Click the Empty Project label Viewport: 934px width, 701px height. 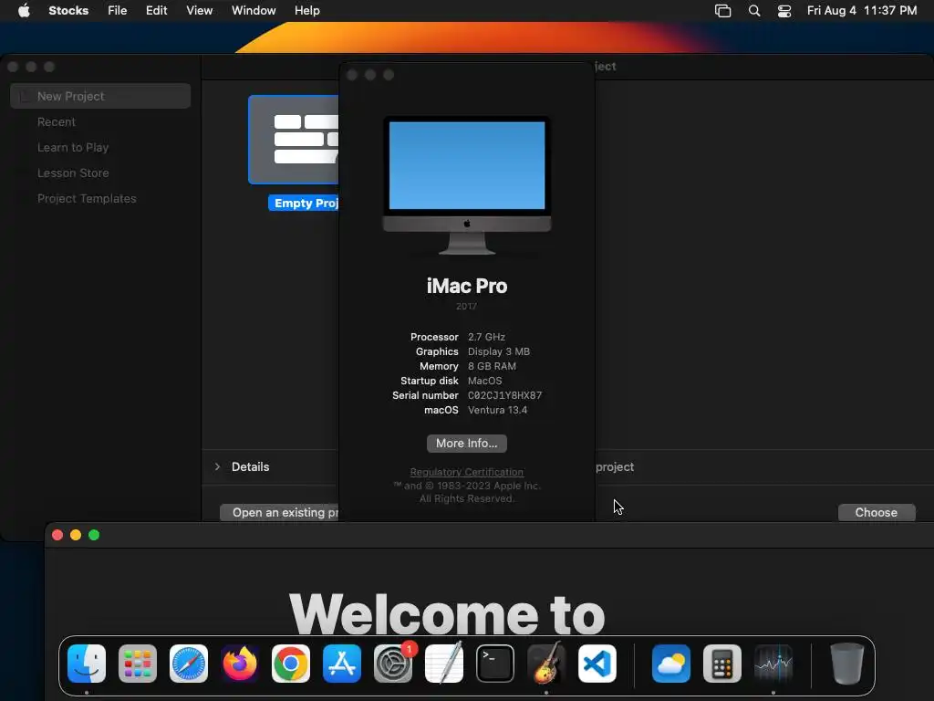point(304,204)
